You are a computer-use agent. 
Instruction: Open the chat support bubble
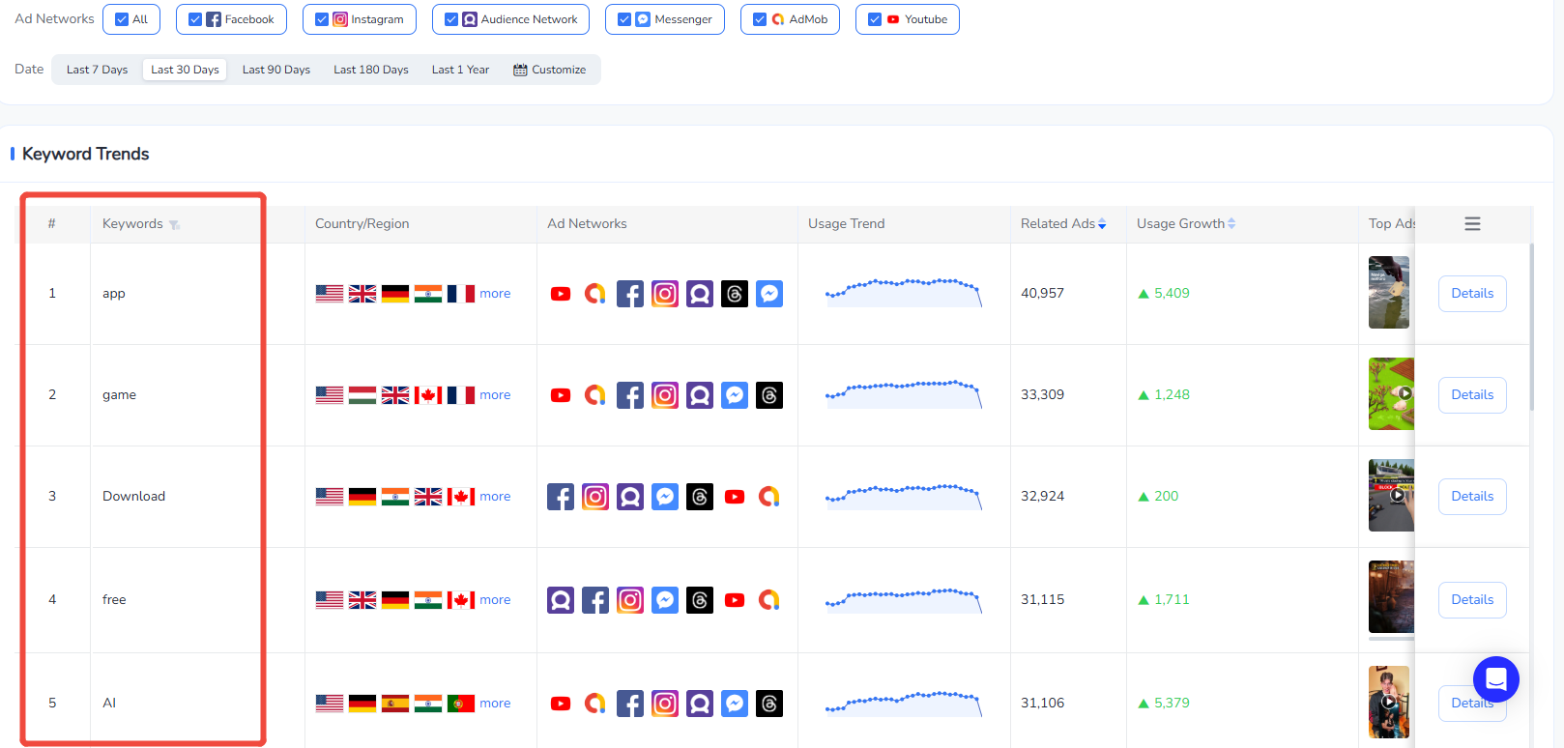point(1495,679)
